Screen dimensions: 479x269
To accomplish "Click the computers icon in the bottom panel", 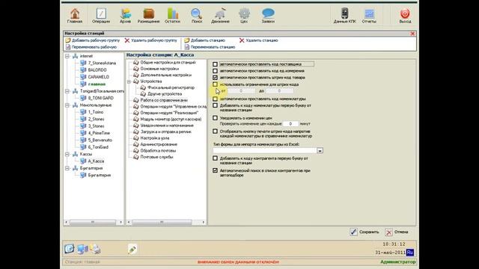I will tap(82, 249).
